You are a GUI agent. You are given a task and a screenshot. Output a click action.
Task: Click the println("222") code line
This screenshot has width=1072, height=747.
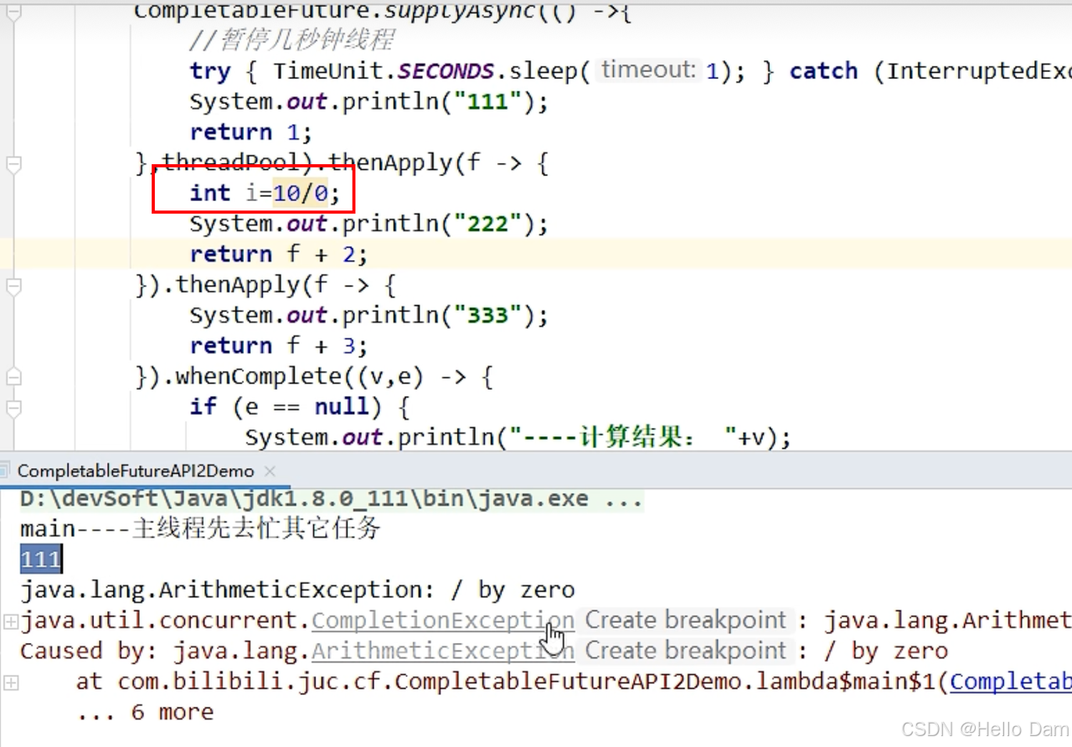click(368, 224)
